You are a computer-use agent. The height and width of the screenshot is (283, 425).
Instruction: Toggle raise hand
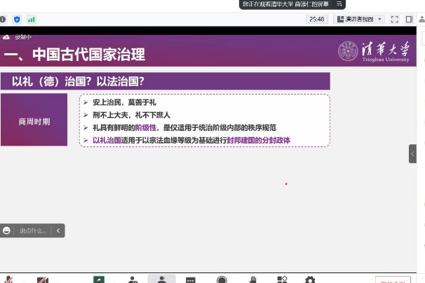pyautogui.click(x=252, y=279)
